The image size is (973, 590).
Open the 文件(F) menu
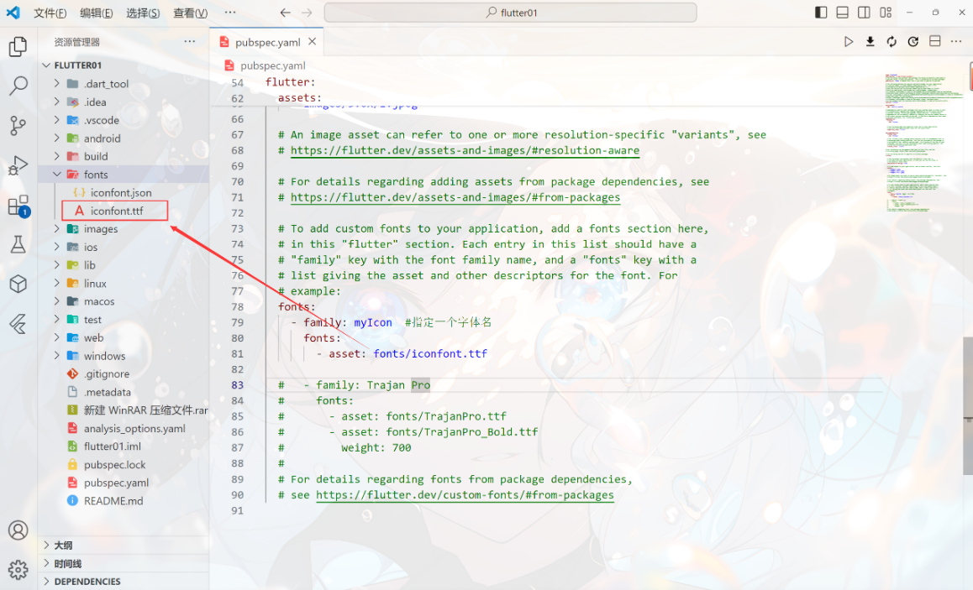(50, 13)
